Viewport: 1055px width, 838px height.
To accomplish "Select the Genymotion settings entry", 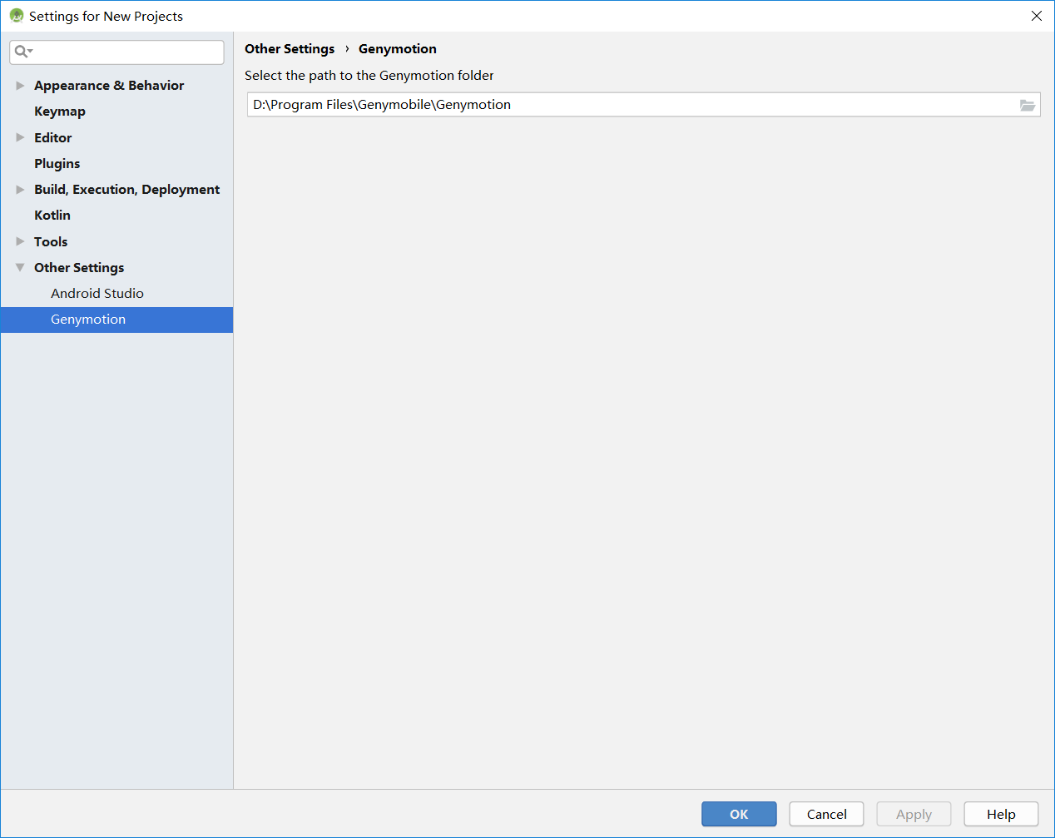I will point(116,320).
